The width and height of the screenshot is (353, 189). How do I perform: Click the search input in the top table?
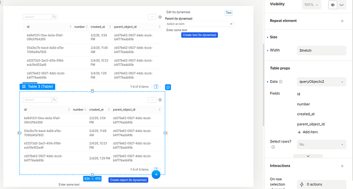pos(37,17)
